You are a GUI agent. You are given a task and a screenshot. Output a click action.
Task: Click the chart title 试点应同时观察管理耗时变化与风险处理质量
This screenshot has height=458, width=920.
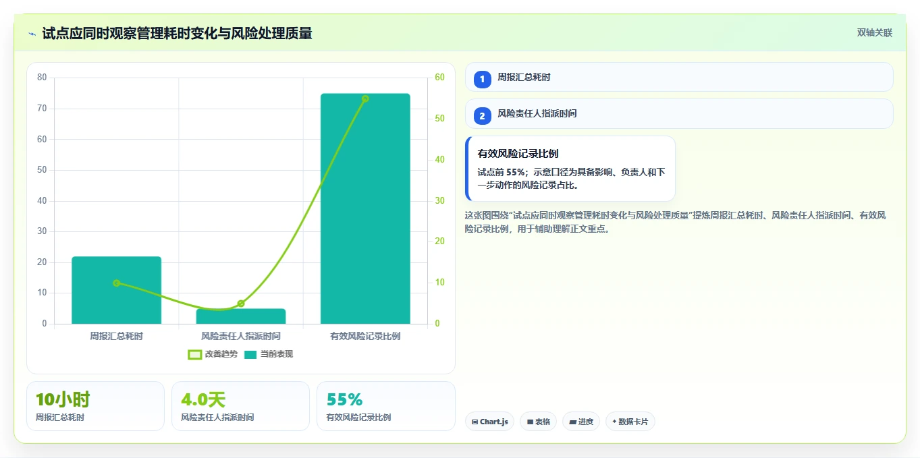pos(177,34)
